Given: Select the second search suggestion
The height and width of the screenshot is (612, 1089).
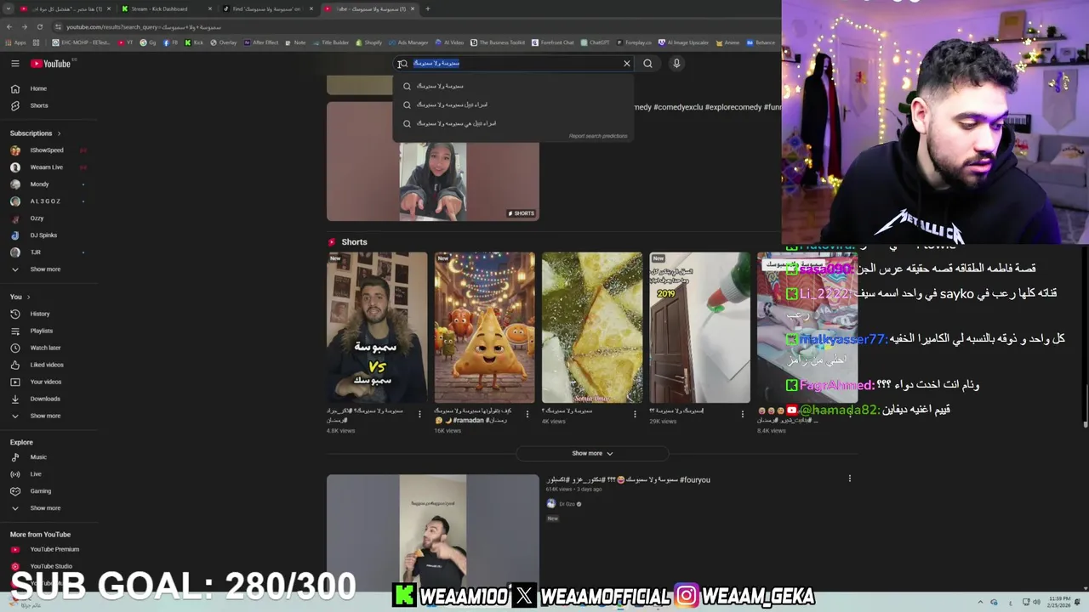Looking at the screenshot, I should coord(513,105).
